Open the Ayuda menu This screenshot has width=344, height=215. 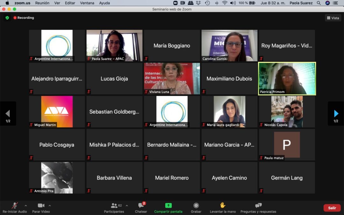pyautogui.click(x=104, y=3)
